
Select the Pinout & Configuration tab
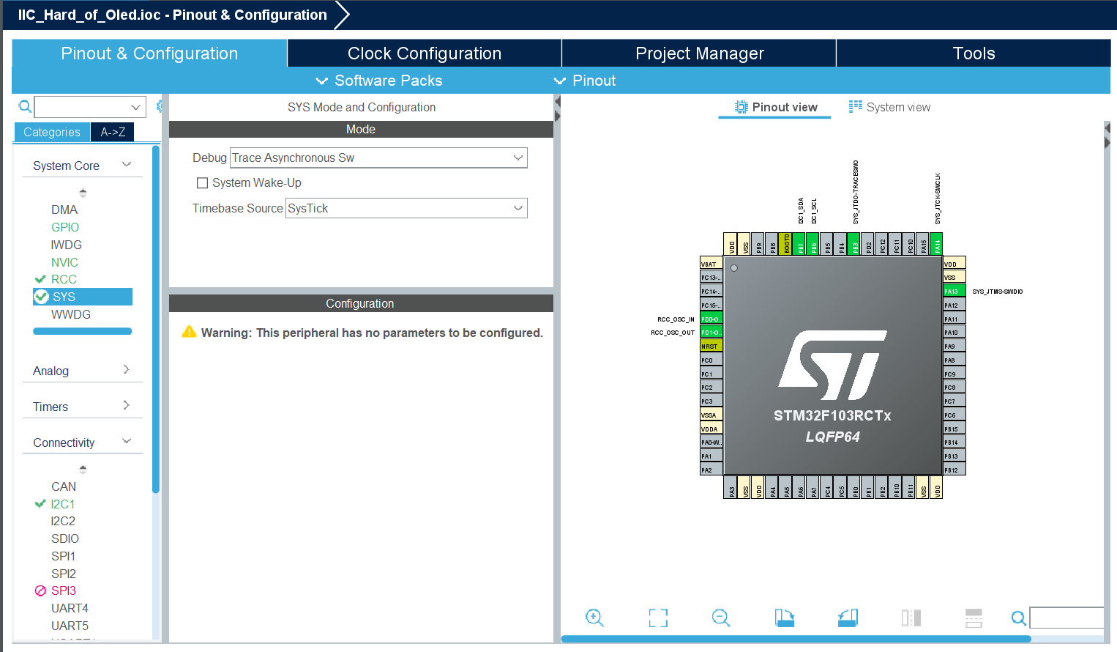pos(149,53)
